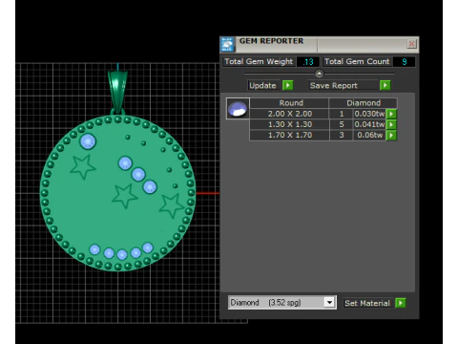Click the '0.06tw' weight cell
This screenshot has height=344, width=458.
point(369,135)
